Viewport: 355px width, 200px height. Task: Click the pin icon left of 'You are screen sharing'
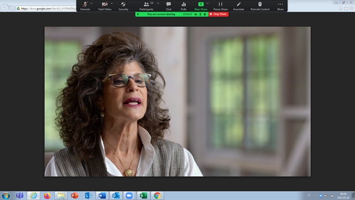pyautogui.click(x=138, y=14)
